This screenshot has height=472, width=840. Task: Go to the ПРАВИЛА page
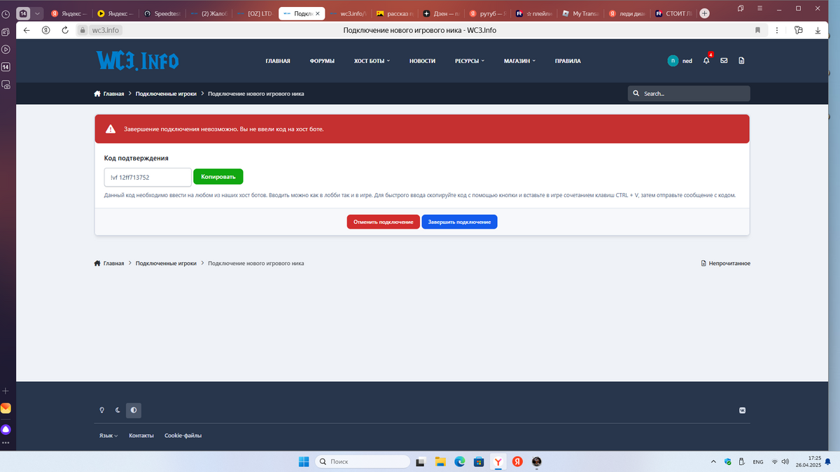pos(567,61)
